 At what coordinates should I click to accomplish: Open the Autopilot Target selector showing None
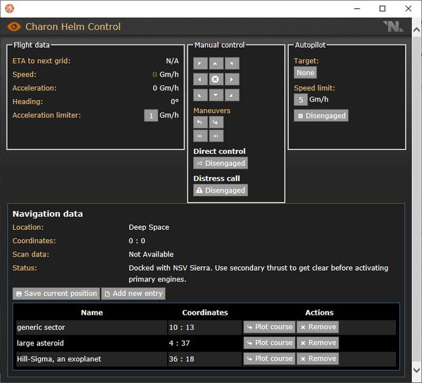click(x=305, y=73)
